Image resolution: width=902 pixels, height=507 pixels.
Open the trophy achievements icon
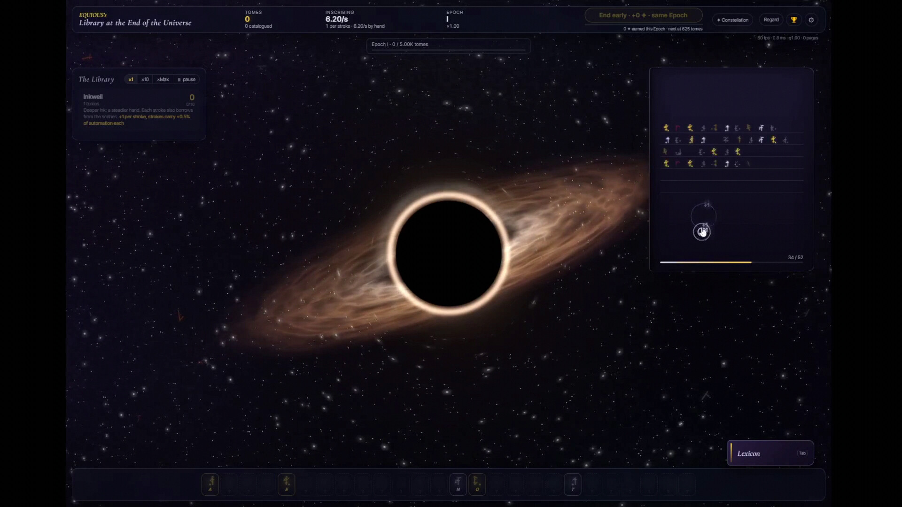(793, 20)
